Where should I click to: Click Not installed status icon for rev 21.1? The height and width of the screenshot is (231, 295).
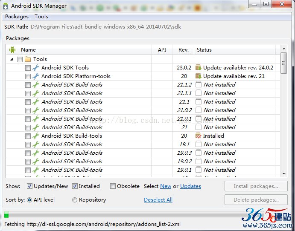198,101
